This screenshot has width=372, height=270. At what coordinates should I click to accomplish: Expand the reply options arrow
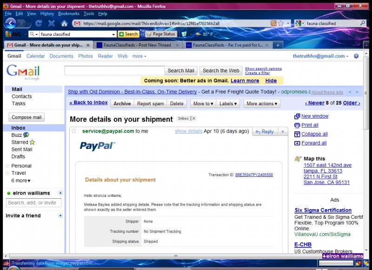283,132
